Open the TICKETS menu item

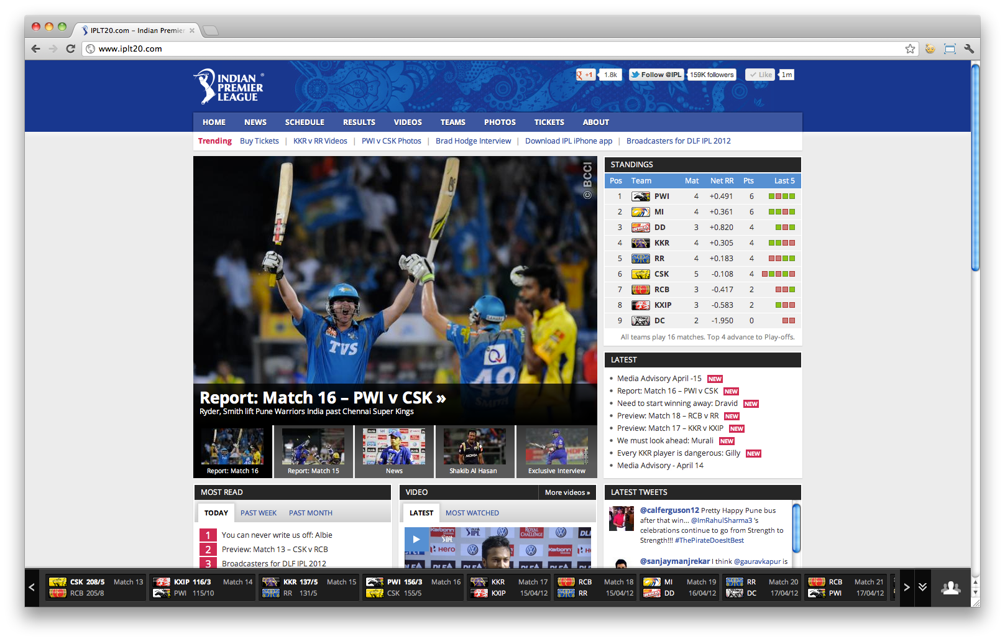coord(549,122)
